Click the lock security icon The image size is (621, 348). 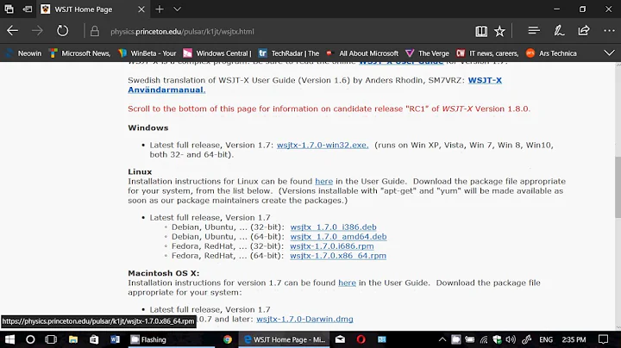tap(94, 31)
